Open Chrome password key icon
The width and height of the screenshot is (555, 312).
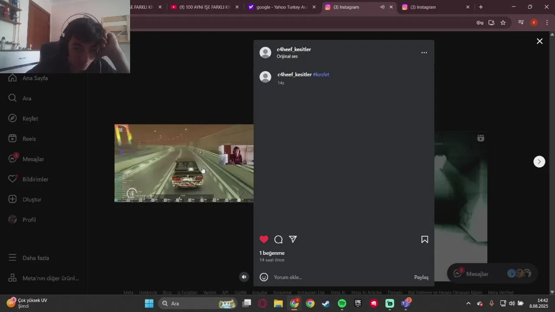[480, 23]
